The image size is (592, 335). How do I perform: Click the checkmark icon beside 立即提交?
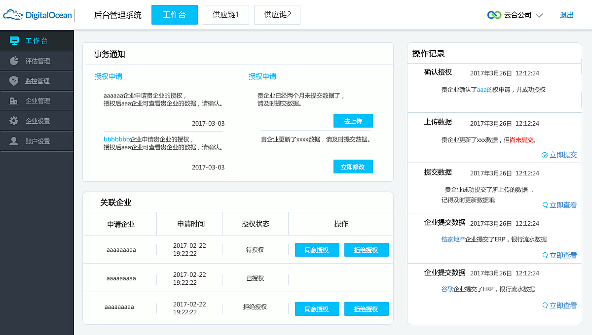coord(545,155)
